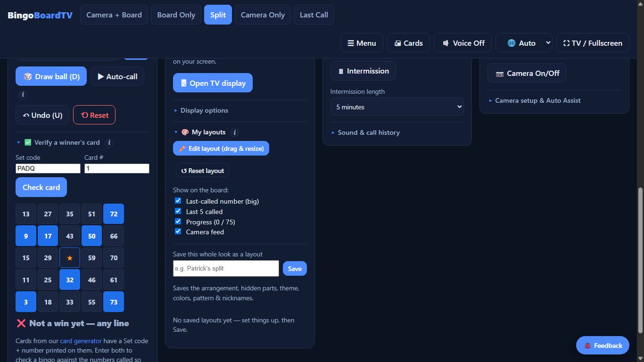Start Auto-call play button
Image resolution: width=644 pixels, height=362 pixels.
pyautogui.click(x=117, y=76)
